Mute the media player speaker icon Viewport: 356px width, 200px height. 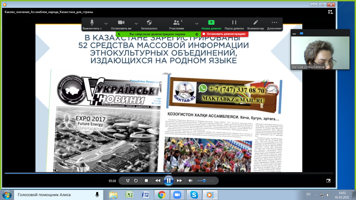pyautogui.click(x=191, y=180)
